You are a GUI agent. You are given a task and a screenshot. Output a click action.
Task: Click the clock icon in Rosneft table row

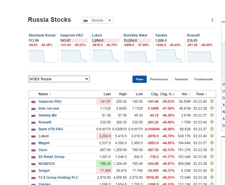pos(212,122)
